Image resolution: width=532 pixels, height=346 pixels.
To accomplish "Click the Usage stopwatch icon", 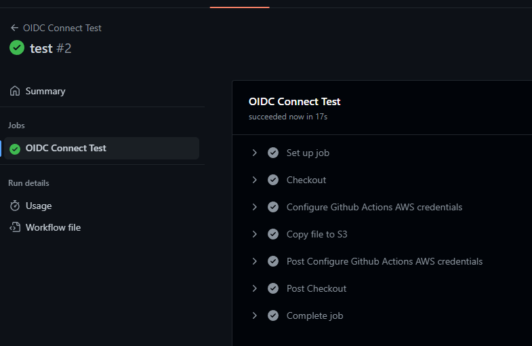I will click(x=15, y=206).
